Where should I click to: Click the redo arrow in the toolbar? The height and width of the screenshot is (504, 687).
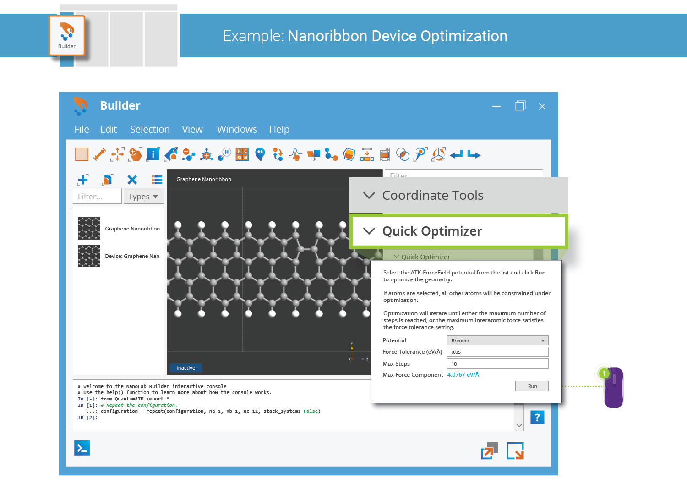point(474,155)
